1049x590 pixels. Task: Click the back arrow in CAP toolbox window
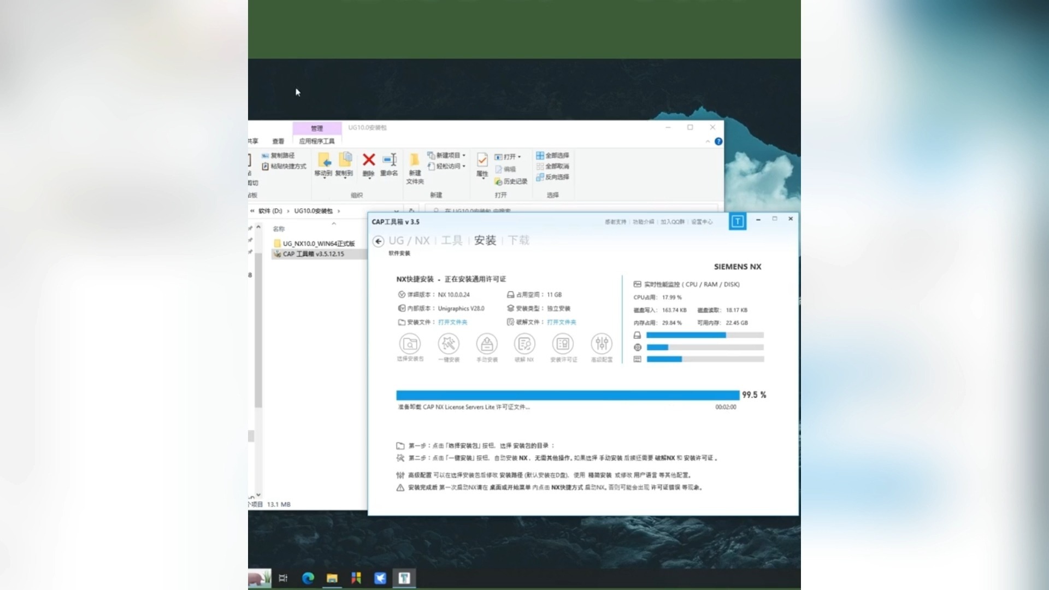click(x=379, y=240)
